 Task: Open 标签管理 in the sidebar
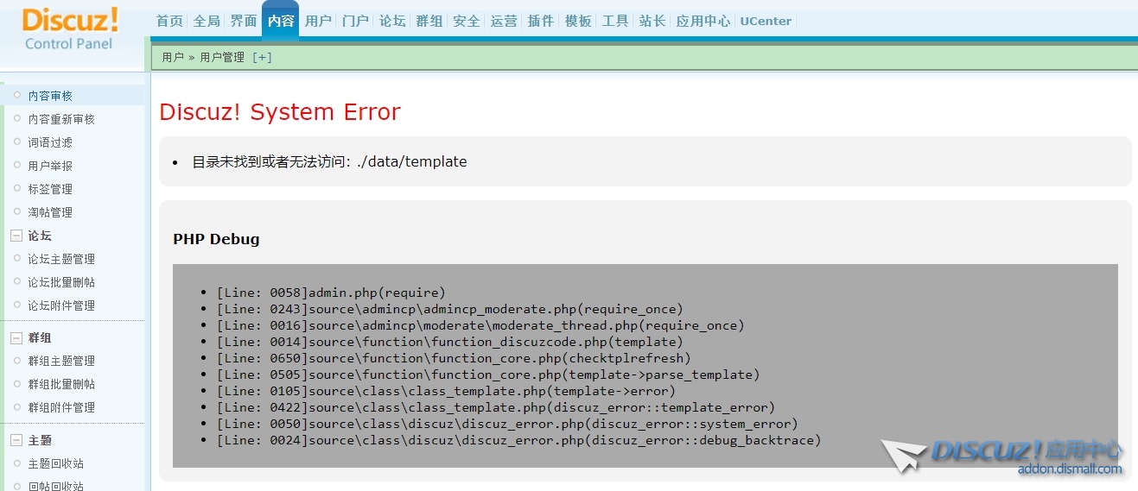coord(50,189)
